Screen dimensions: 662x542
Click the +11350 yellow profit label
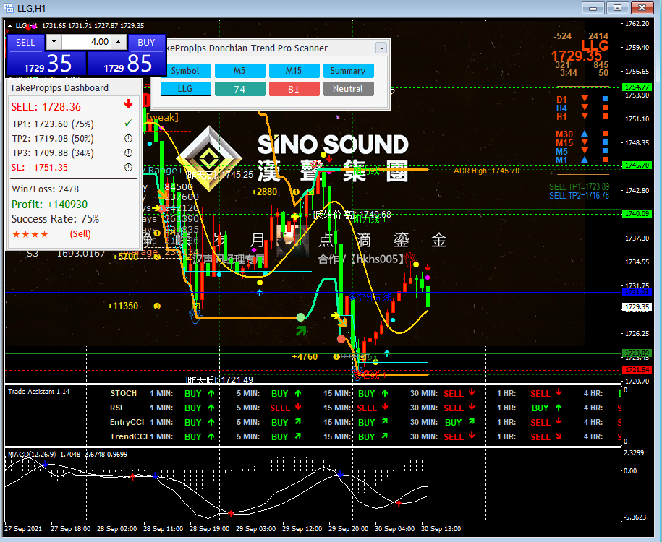tap(123, 306)
